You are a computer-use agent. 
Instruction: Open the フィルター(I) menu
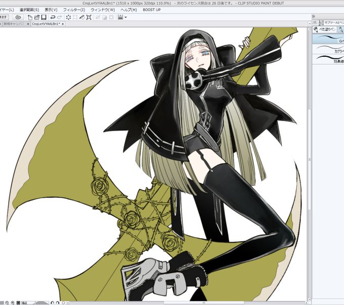[x=74, y=10]
